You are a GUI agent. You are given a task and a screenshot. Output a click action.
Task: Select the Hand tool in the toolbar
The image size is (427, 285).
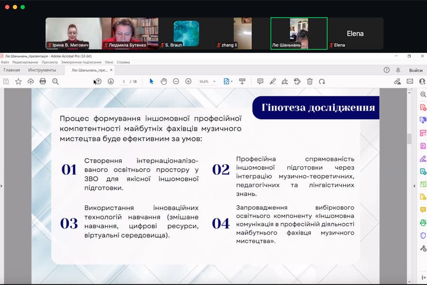coord(164,81)
